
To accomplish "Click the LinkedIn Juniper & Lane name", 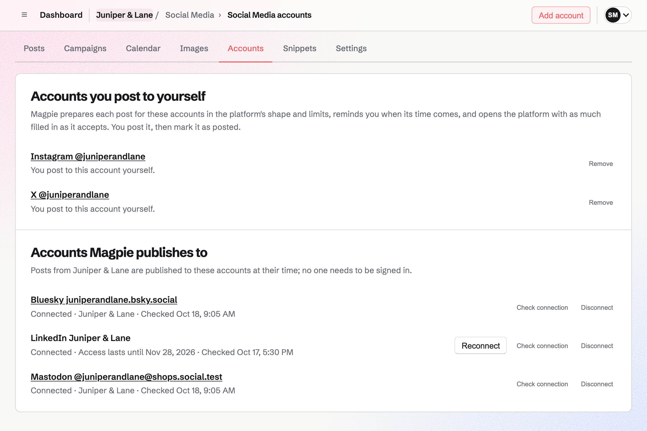I will coord(81,338).
